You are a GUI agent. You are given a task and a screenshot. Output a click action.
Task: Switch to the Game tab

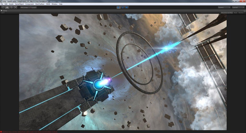(4, 10)
